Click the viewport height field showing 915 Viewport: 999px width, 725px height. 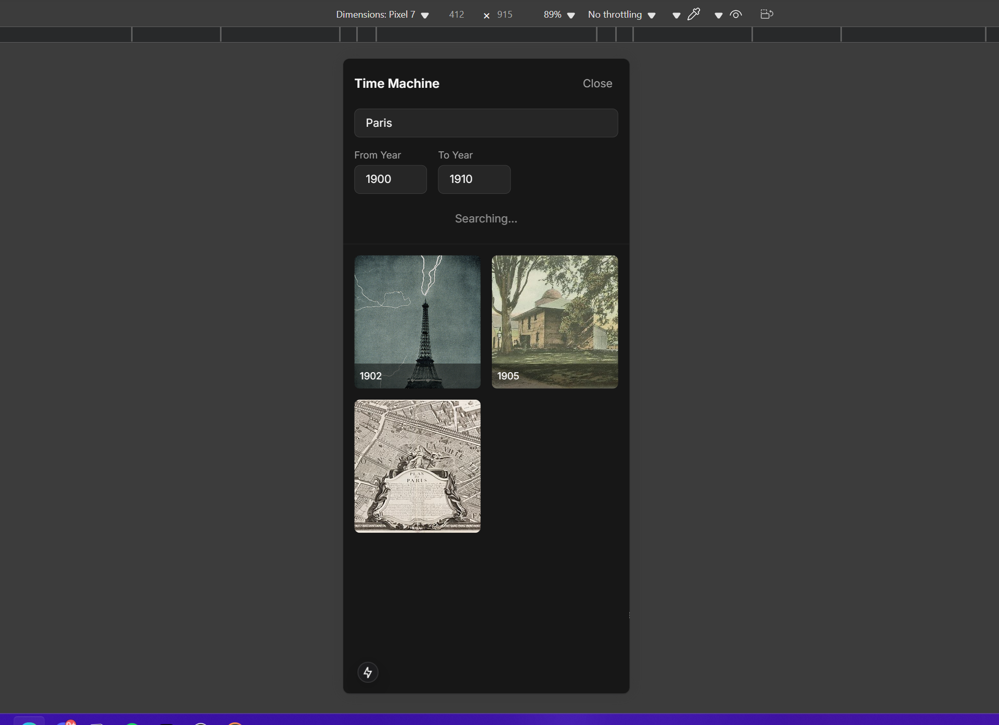[504, 15]
